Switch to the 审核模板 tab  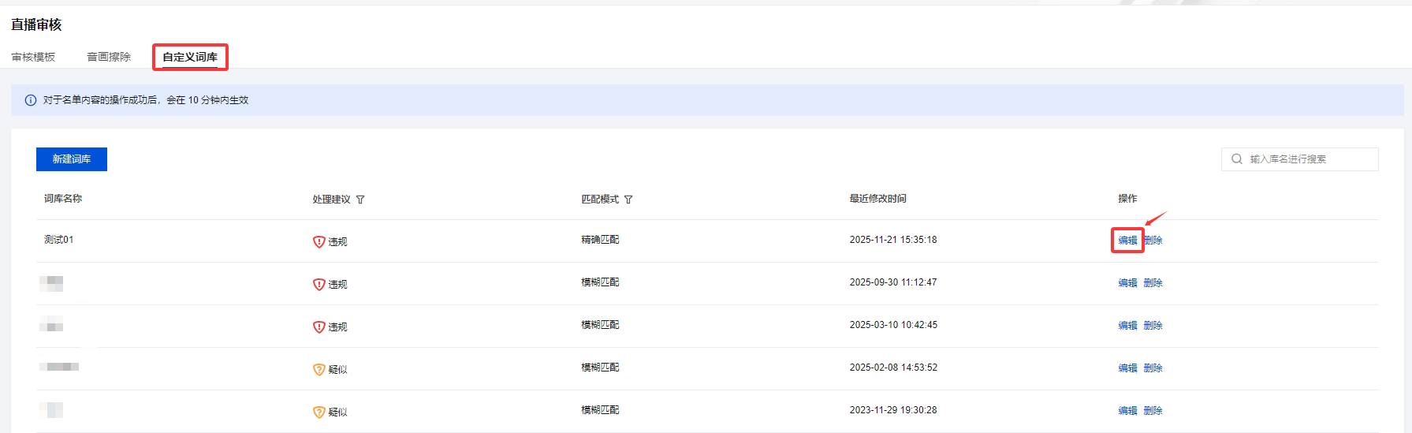33,57
